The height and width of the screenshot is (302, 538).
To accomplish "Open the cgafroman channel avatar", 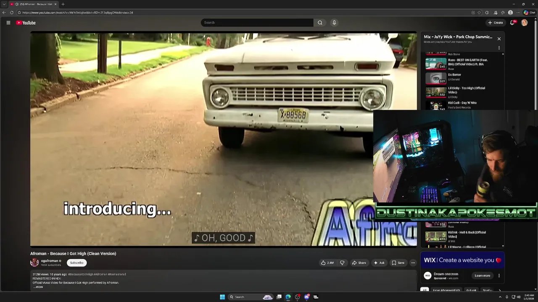I will click(x=34, y=263).
